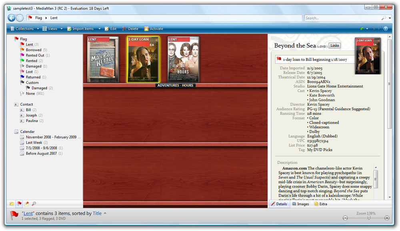This screenshot has width=400, height=231.
Task: Click the contact icon beside Joseph
Action: [22, 115]
